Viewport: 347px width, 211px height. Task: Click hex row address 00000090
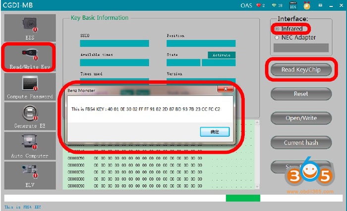76,186
